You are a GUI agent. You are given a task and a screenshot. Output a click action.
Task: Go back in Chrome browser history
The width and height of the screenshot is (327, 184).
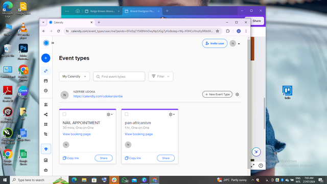point(44,31)
